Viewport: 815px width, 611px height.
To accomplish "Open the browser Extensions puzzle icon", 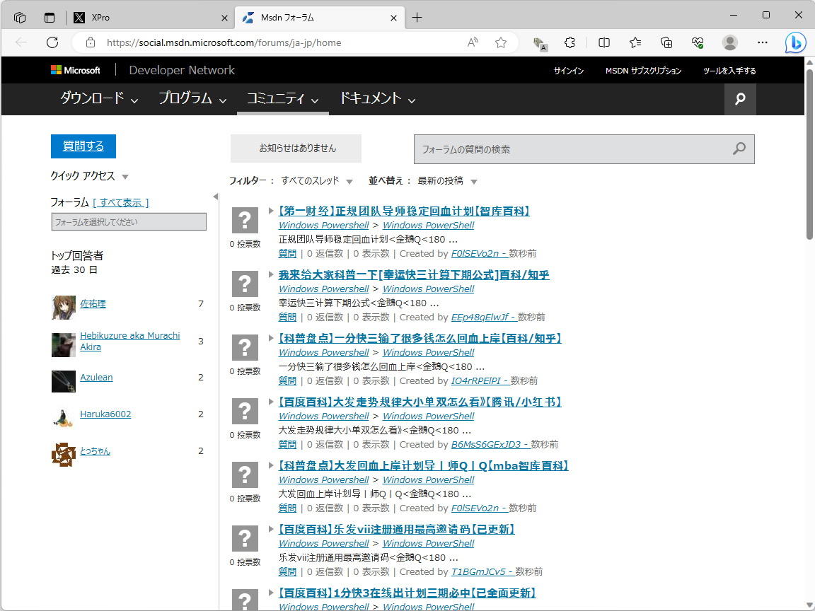I will pos(570,42).
